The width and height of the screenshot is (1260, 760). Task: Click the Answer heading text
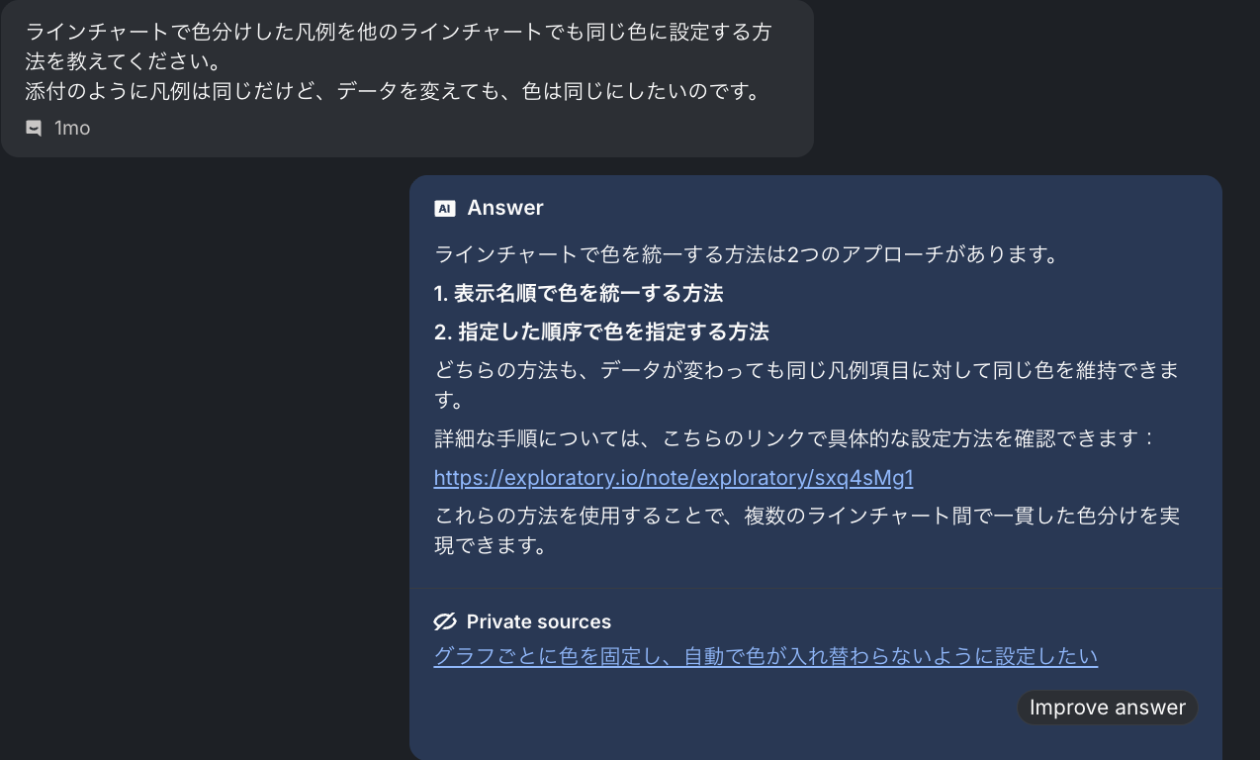(505, 208)
